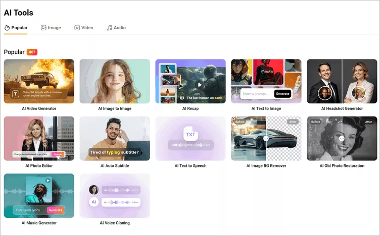Click the AI Old Photo Restoration label

click(x=342, y=165)
